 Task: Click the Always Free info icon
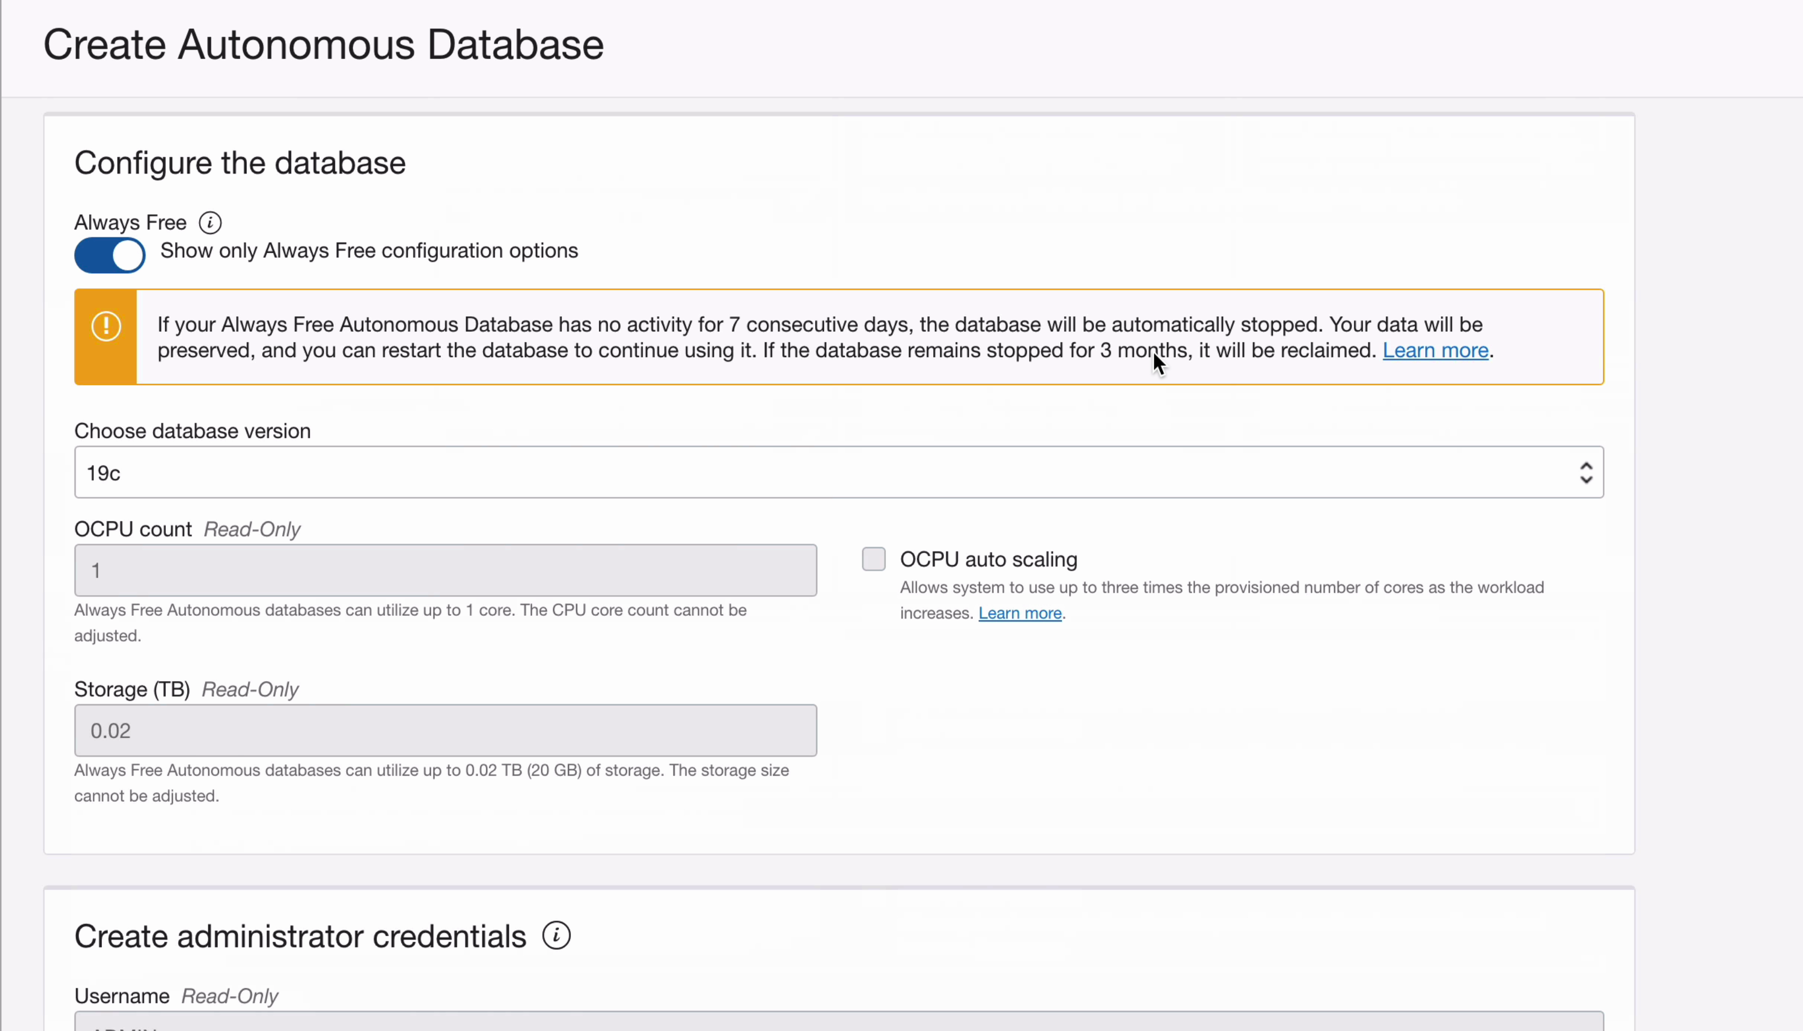click(210, 222)
